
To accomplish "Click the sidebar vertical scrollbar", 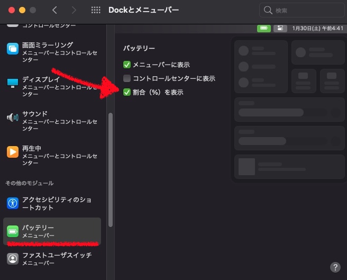I will coord(110,169).
